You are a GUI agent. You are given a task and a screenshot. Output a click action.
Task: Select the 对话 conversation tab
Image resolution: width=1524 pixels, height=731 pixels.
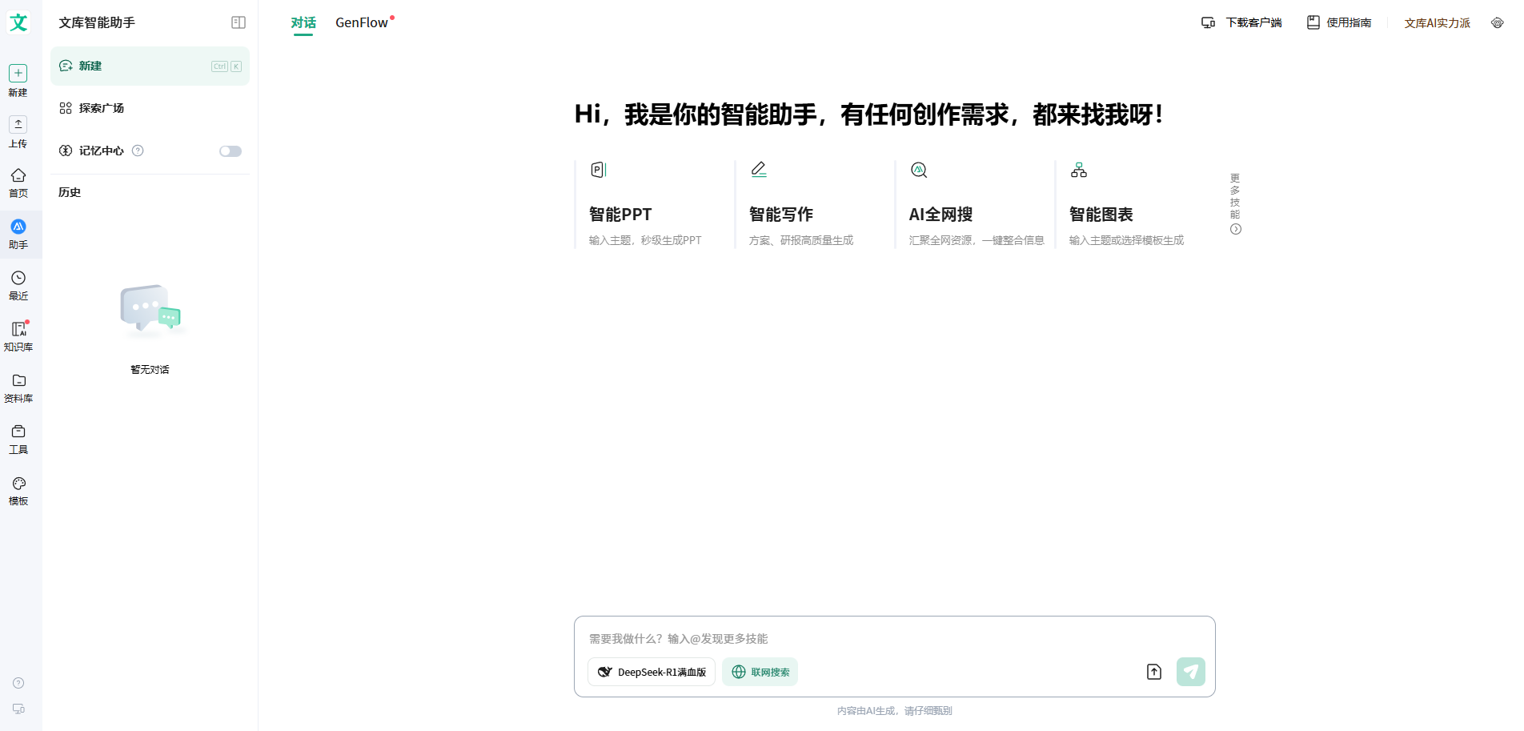click(303, 22)
